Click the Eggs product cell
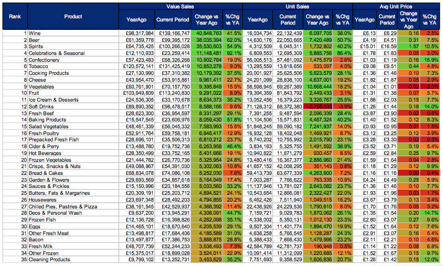The height and width of the screenshot is (266, 443). coord(73,227)
